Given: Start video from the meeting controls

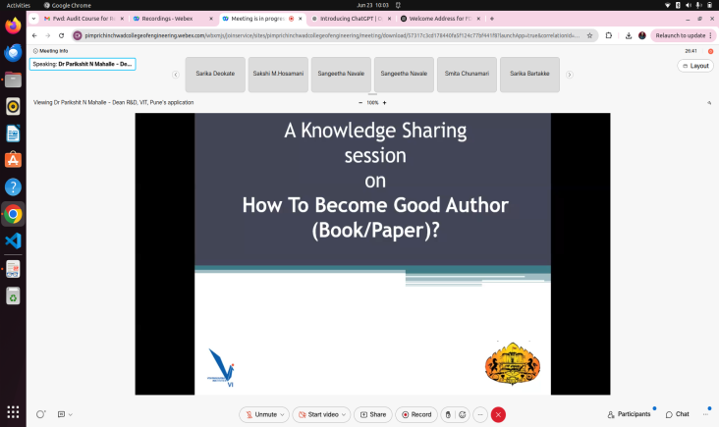Looking at the screenshot, I should [x=317, y=414].
